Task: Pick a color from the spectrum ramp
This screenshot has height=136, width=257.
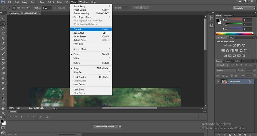Action: (235, 34)
